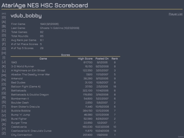
Task: Filter games by letter [M]
Action: tap(4, 75)
